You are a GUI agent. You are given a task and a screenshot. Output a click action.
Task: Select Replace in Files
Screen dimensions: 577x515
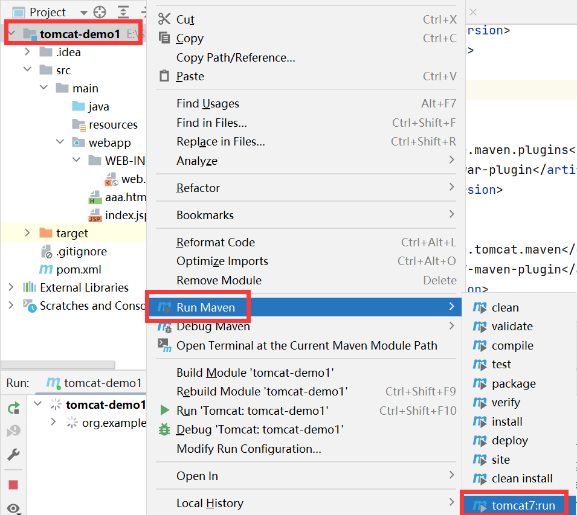point(306,141)
